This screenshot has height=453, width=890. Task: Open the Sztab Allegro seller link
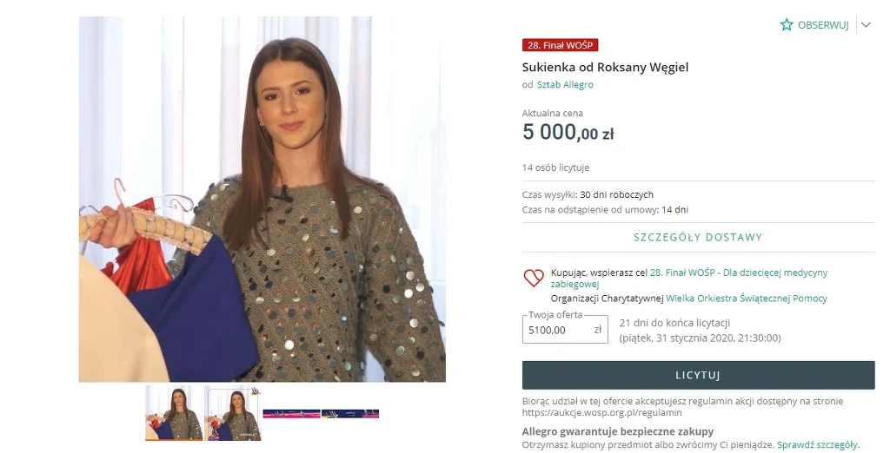(565, 84)
